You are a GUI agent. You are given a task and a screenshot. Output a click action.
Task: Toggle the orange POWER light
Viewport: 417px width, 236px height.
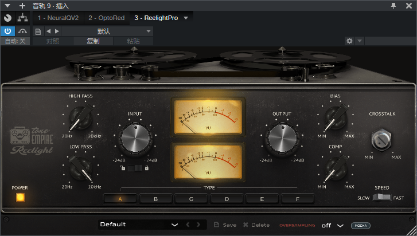[x=20, y=197]
